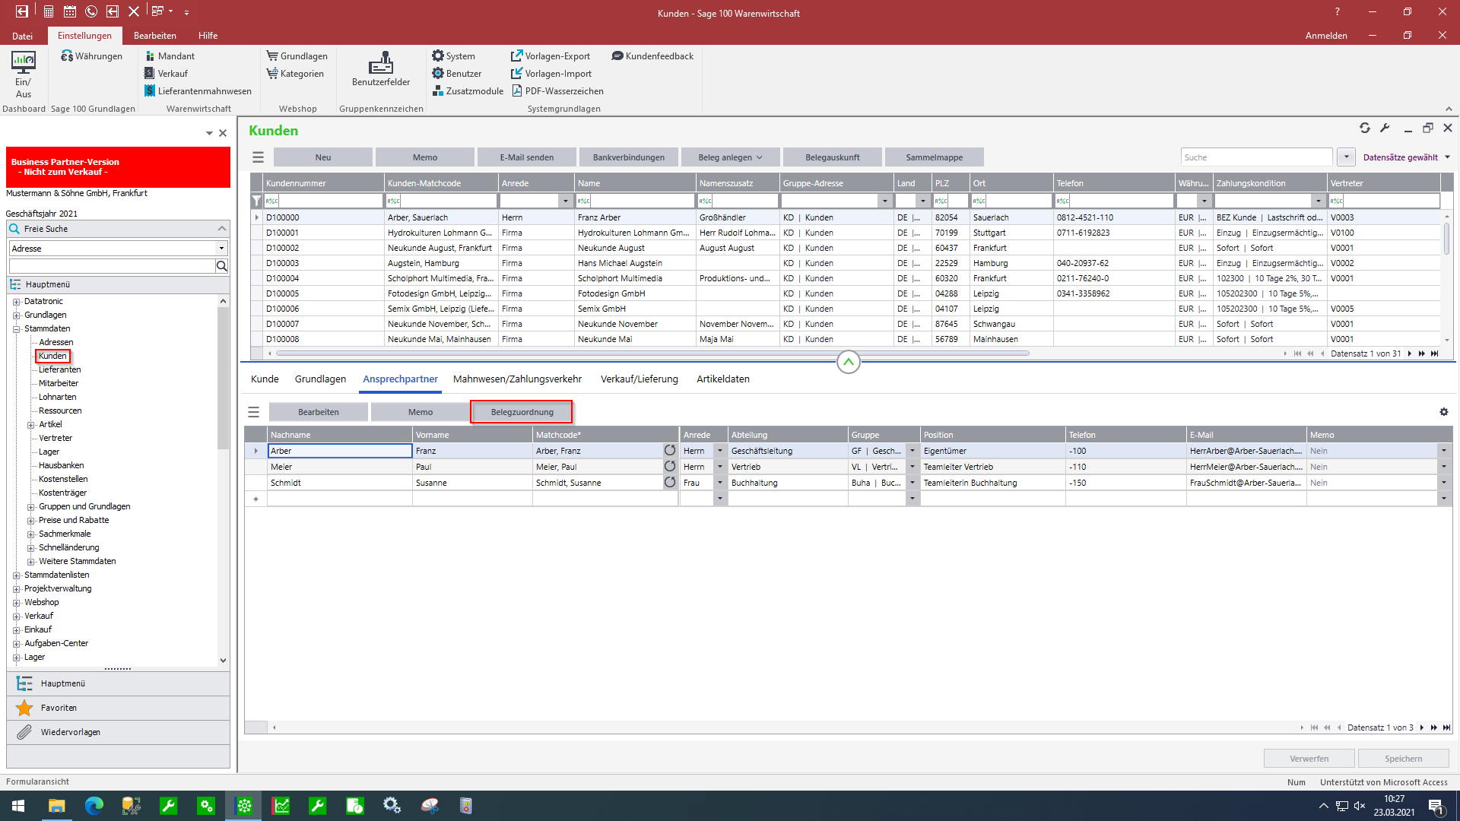Open Artikeldaten tab
This screenshot has height=821, width=1460.
pyautogui.click(x=723, y=379)
